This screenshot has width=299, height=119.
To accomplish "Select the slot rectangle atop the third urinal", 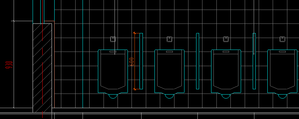I will tap(226, 52).
